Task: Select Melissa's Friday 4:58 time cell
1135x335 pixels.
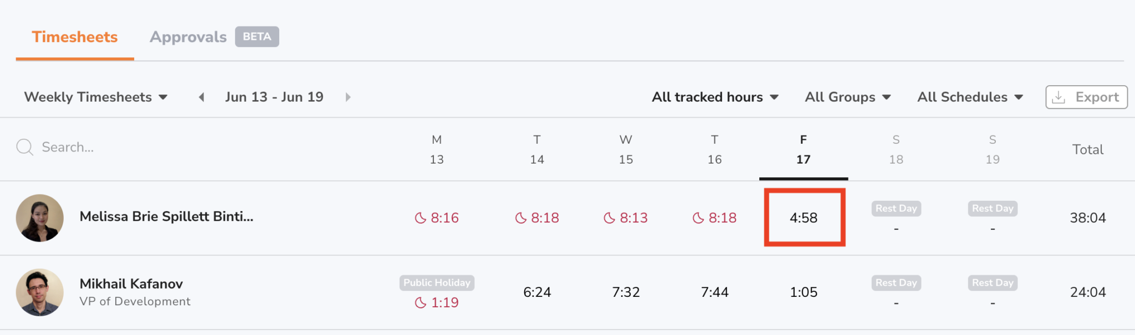Action: [x=804, y=218]
